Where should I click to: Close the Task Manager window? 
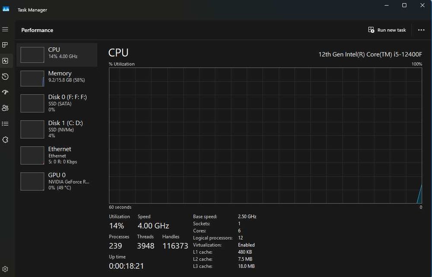tap(422, 5)
